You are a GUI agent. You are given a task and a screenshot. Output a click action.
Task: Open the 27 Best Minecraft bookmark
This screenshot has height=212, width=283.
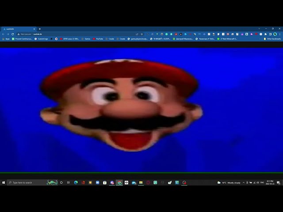coord(227,39)
